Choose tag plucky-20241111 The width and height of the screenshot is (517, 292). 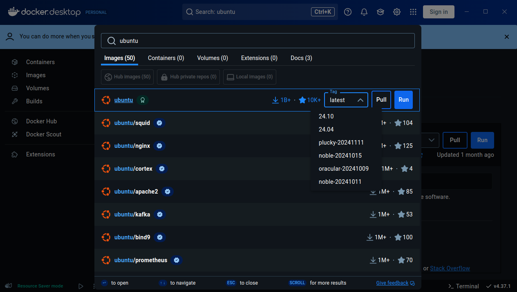pyautogui.click(x=346, y=143)
